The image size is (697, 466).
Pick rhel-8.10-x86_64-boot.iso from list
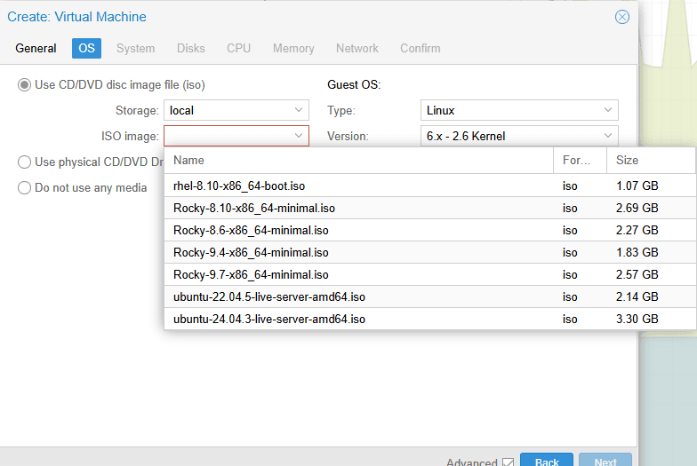point(429,186)
